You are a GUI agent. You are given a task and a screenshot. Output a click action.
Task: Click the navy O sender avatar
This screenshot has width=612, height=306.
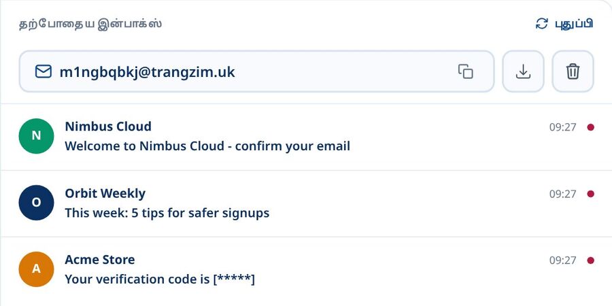point(36,203)
